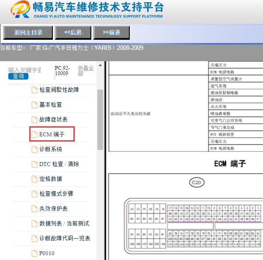Go back with <<后退 button
Viewport: 263px width, 260px height.
coord(73,32)
